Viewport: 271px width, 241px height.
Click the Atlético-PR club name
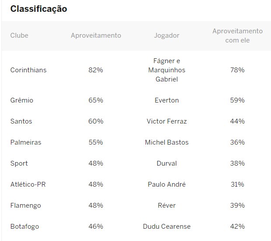point(28,184)
